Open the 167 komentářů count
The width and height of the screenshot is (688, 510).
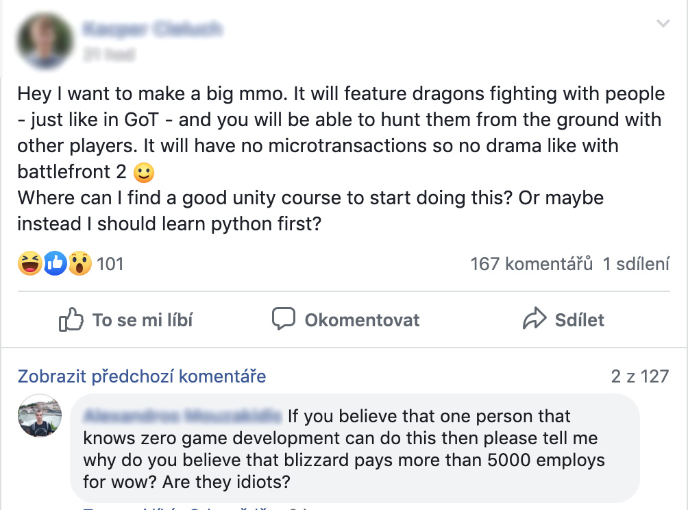click(531, 264)
